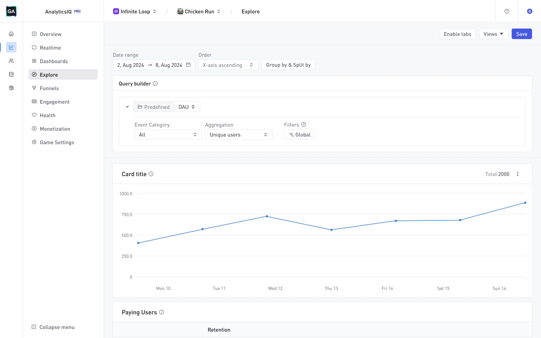
Task: Click the Paying Users info icon
Action: pyautogui.click(x=162, y=312)
